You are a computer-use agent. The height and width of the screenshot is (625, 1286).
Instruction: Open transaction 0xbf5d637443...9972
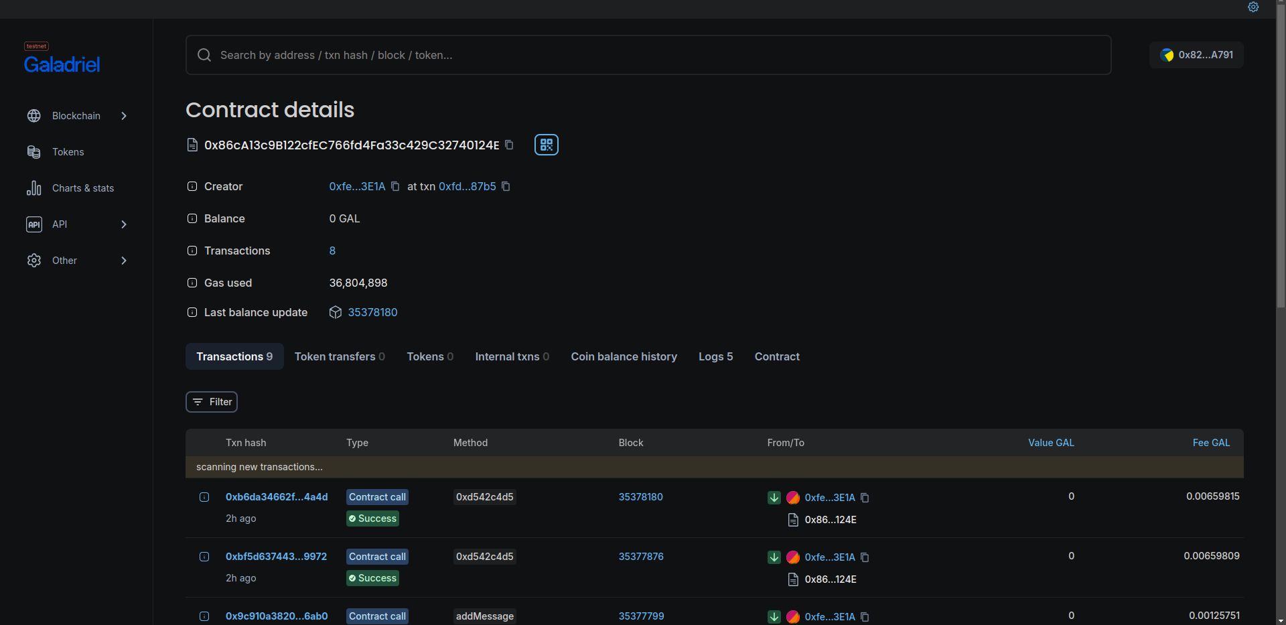click(276, 557)
